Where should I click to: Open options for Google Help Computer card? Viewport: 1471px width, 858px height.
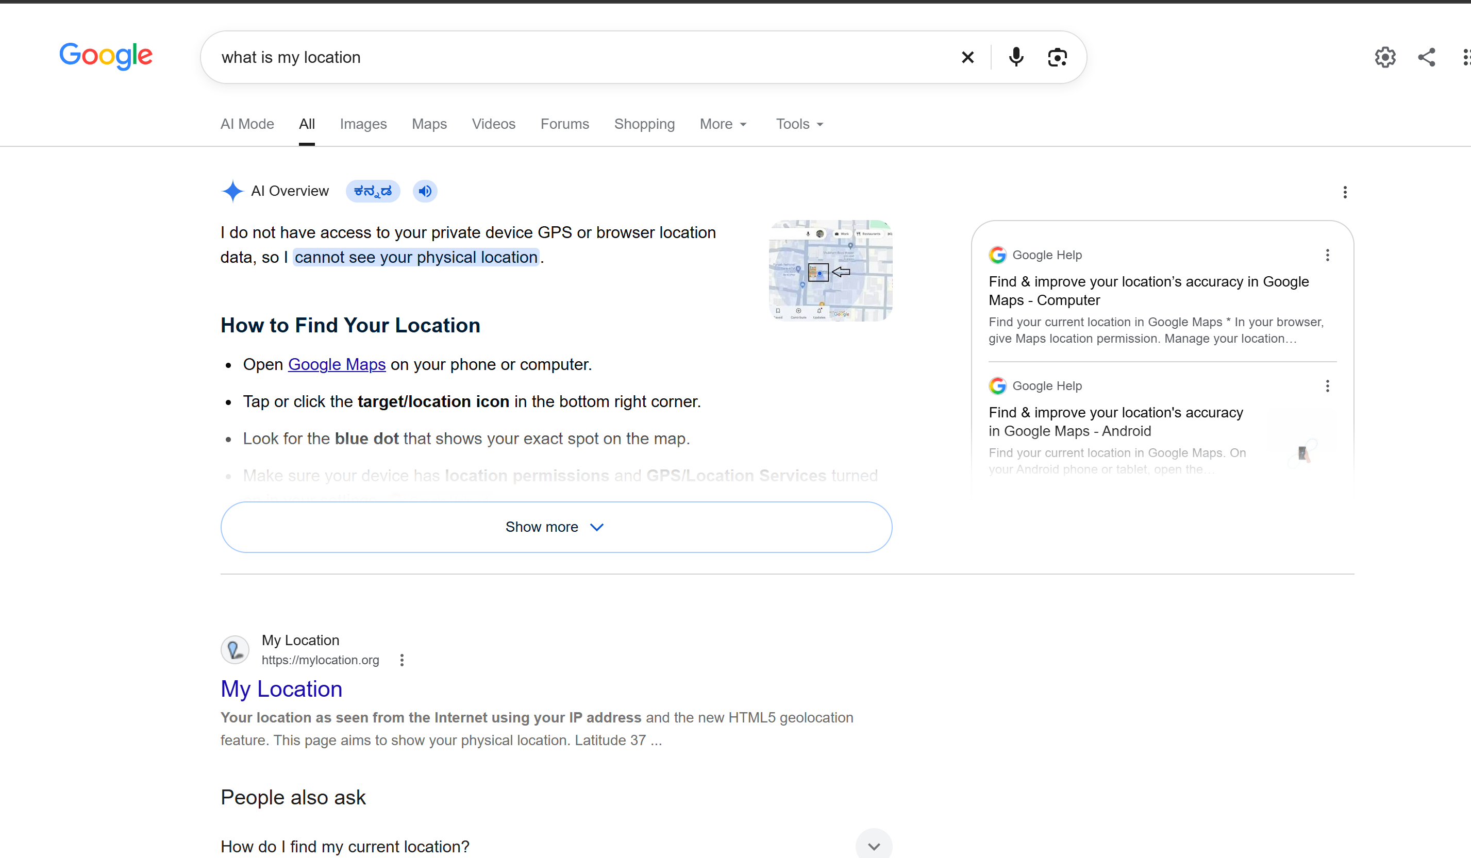1327,255
